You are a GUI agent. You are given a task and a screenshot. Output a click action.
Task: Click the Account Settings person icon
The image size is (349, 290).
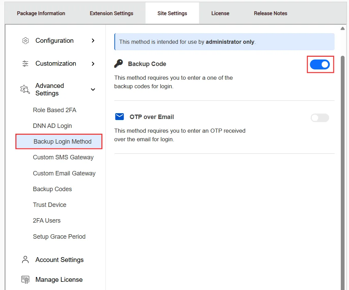25,260
